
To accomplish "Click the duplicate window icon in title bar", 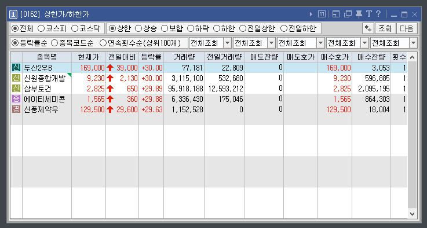I will (x=348, y=14).
